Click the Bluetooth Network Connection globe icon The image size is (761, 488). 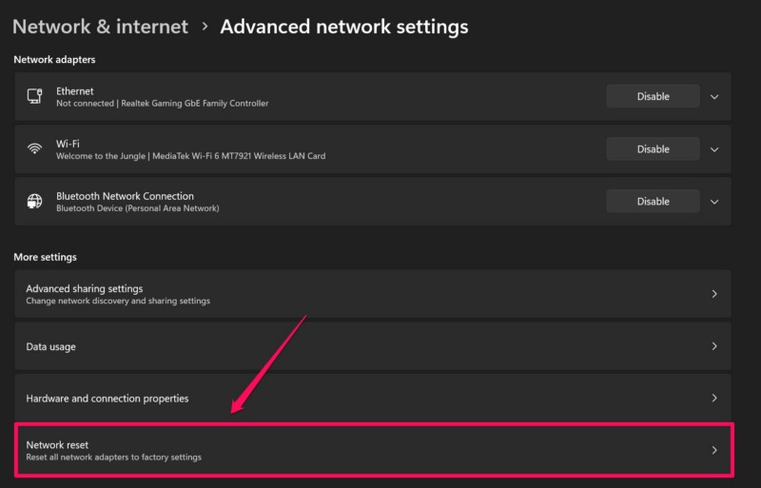tap(35, 202)
